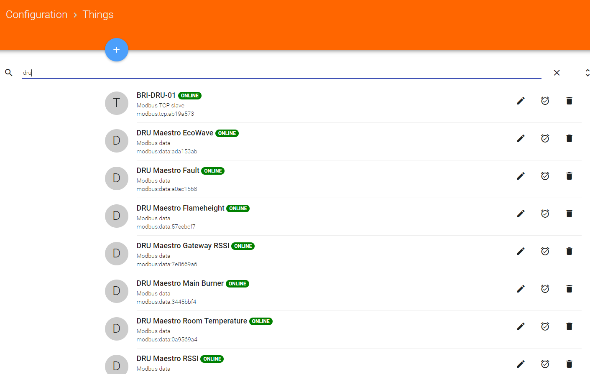Screen dimensions: 590x374
Task: Open the DRU Maestro Fault name
Action: pos(168,170)
